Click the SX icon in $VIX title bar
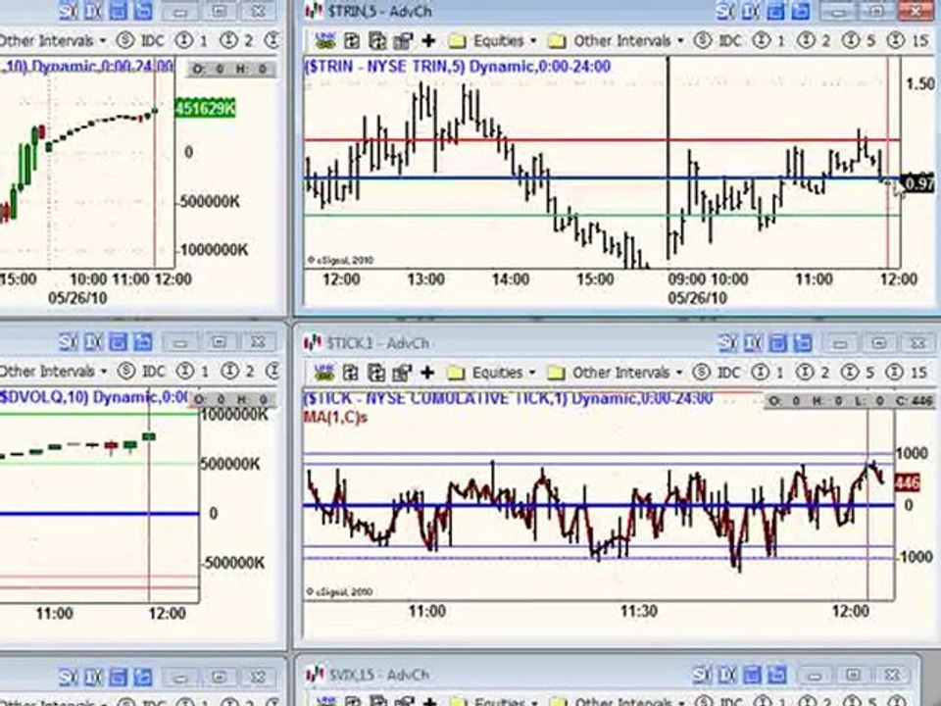Viewport: 941px width, 706px height. pos(702,675)
